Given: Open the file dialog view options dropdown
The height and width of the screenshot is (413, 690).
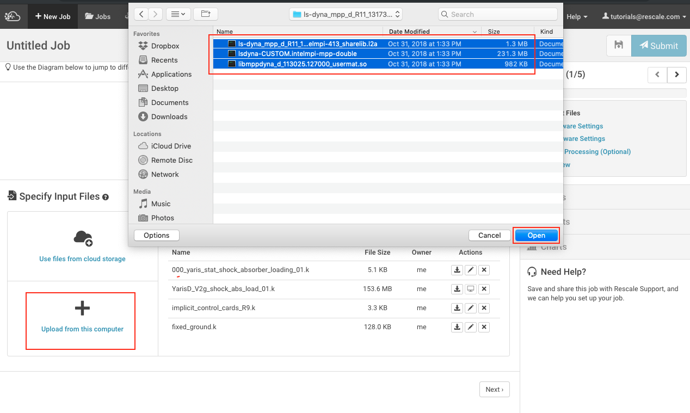Looking at the screenshot, I should click(x=177, y=14).
